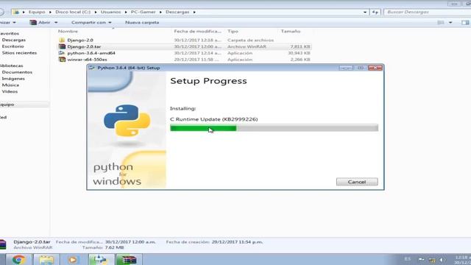The width and height of the screenshot is (471, 265).
Task: Open the media player taskbar icon
Action: tap(72, 259)
